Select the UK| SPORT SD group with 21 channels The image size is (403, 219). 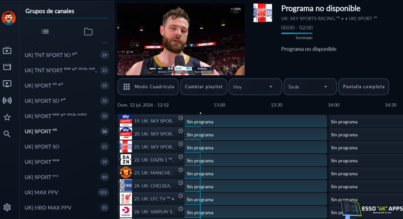click(x=67, y=147)
